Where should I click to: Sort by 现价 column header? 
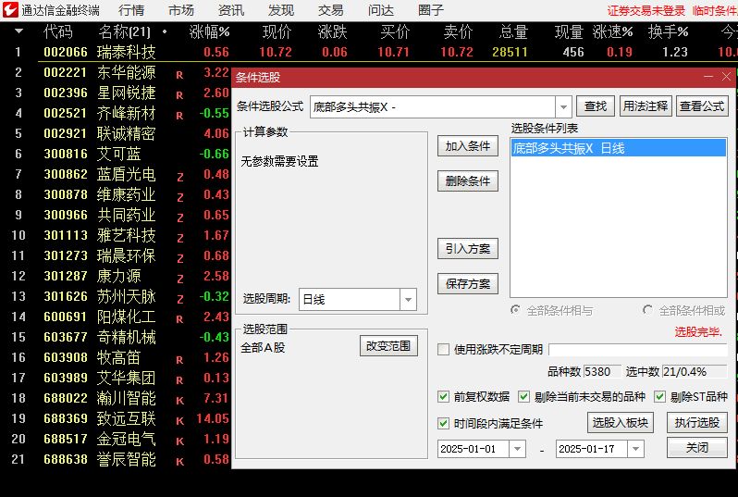click(x=277, y=32)
